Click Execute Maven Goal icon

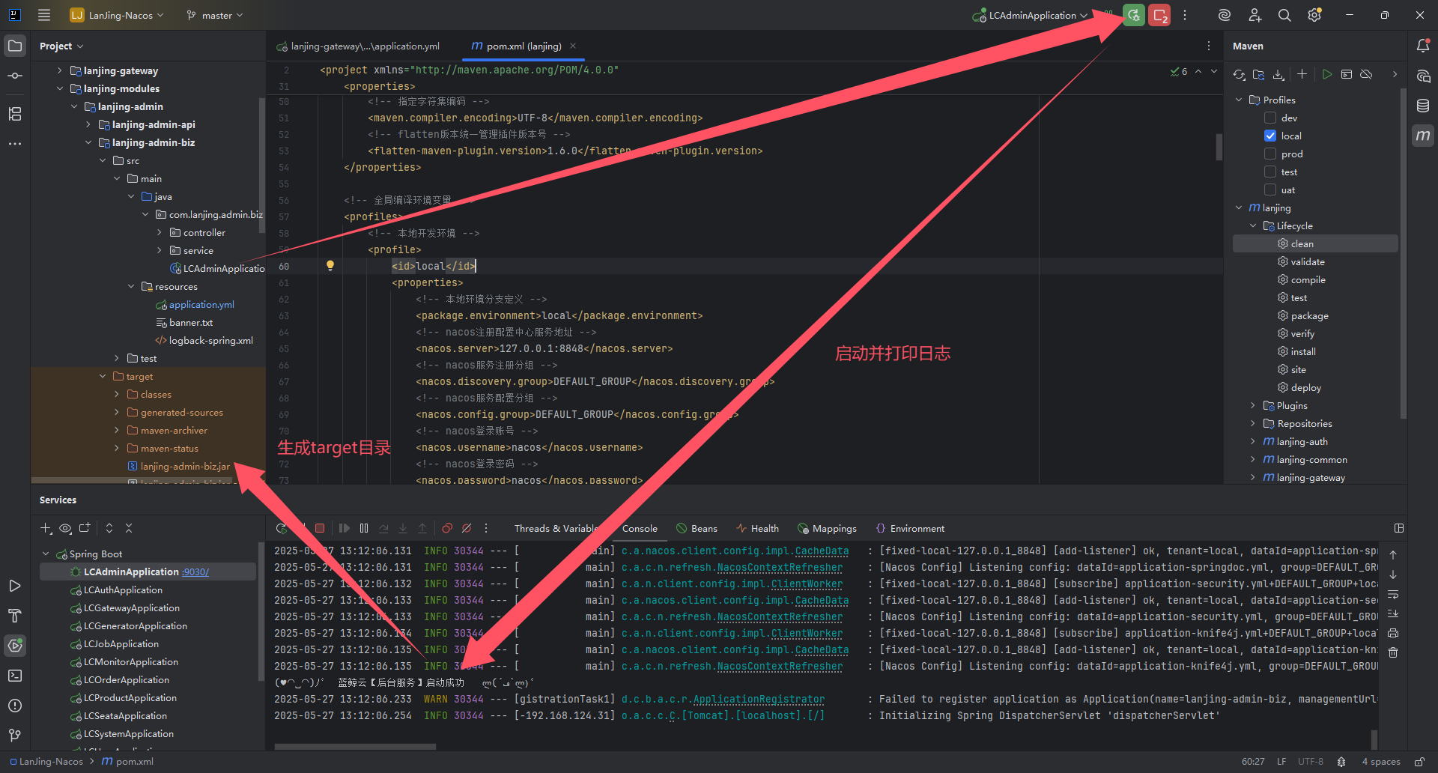click(1347, 74)
